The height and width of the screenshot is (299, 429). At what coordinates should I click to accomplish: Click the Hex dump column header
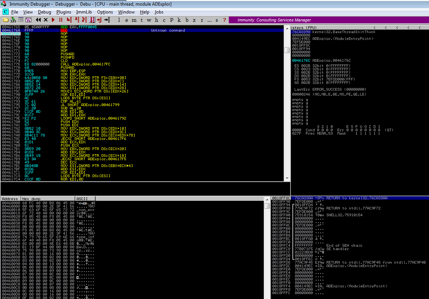pos(47,199)
